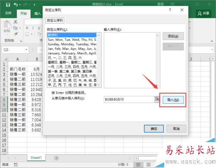Click the Copy icon in clipboard group

point(15,28)
